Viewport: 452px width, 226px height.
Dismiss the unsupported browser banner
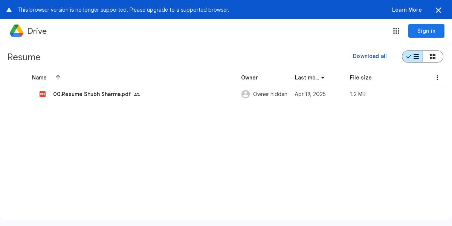[x=438, y=10]
